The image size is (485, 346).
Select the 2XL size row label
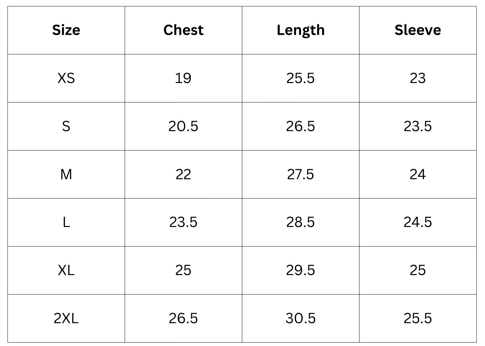(x=66, y=318)
